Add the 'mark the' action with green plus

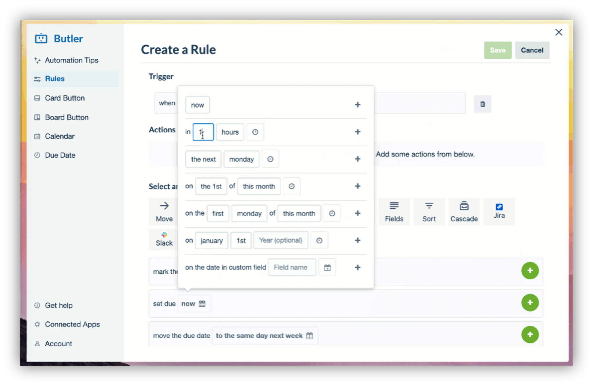coord(530,270)
